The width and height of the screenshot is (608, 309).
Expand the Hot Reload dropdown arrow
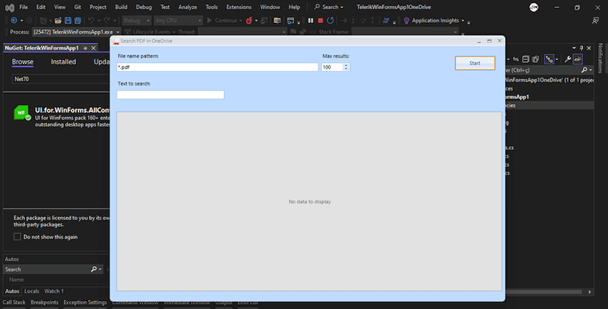[256, 21]
